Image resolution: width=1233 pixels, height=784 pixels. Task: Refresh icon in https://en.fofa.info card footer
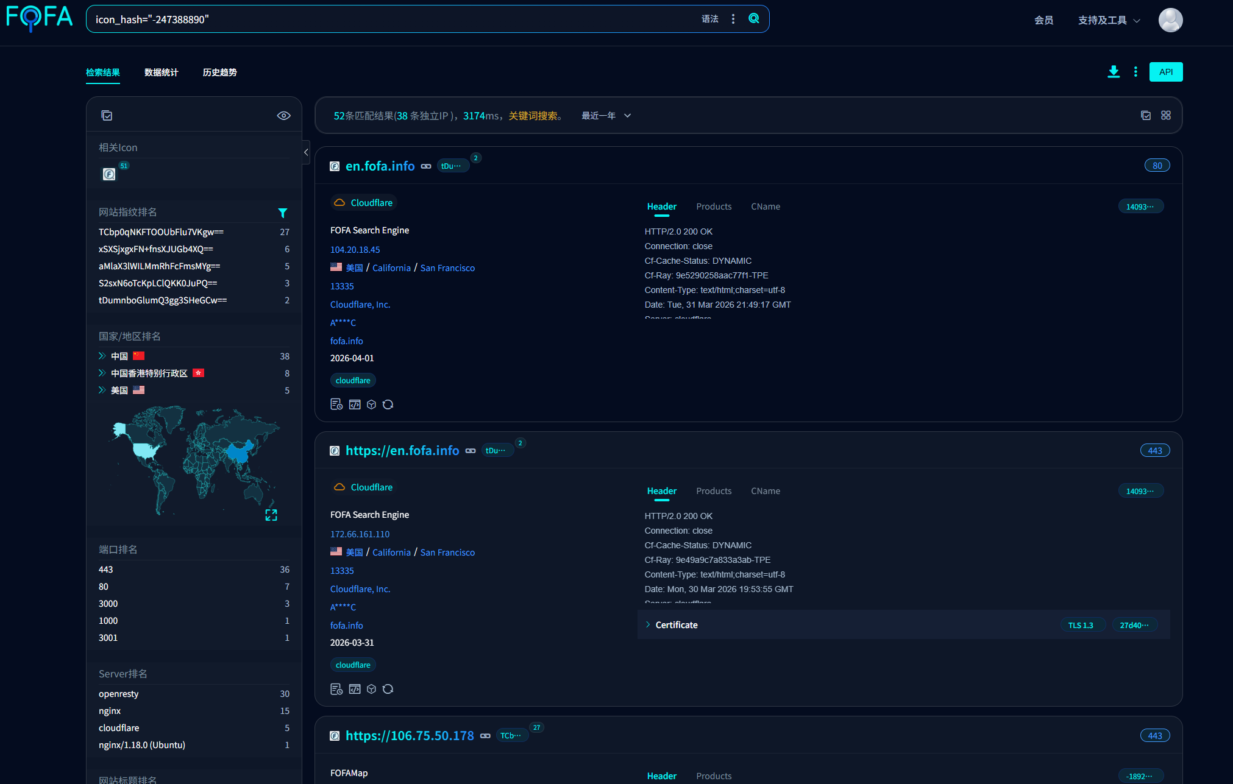[388, 689]
